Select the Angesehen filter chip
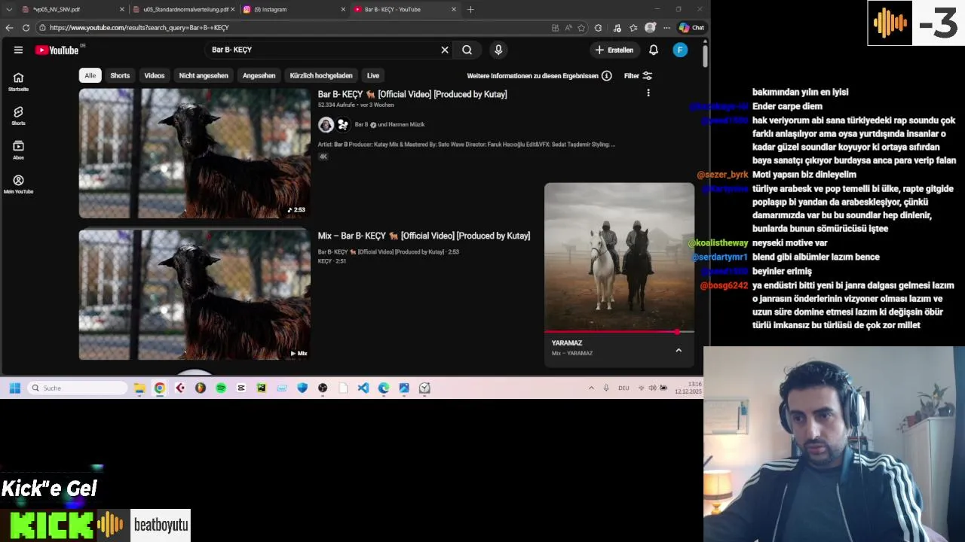This screenshot has width=965, height=542. pos(259,75)
